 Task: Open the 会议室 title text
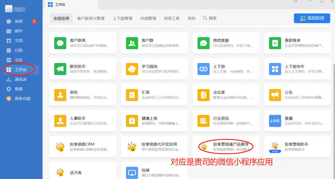pos(219,92)
